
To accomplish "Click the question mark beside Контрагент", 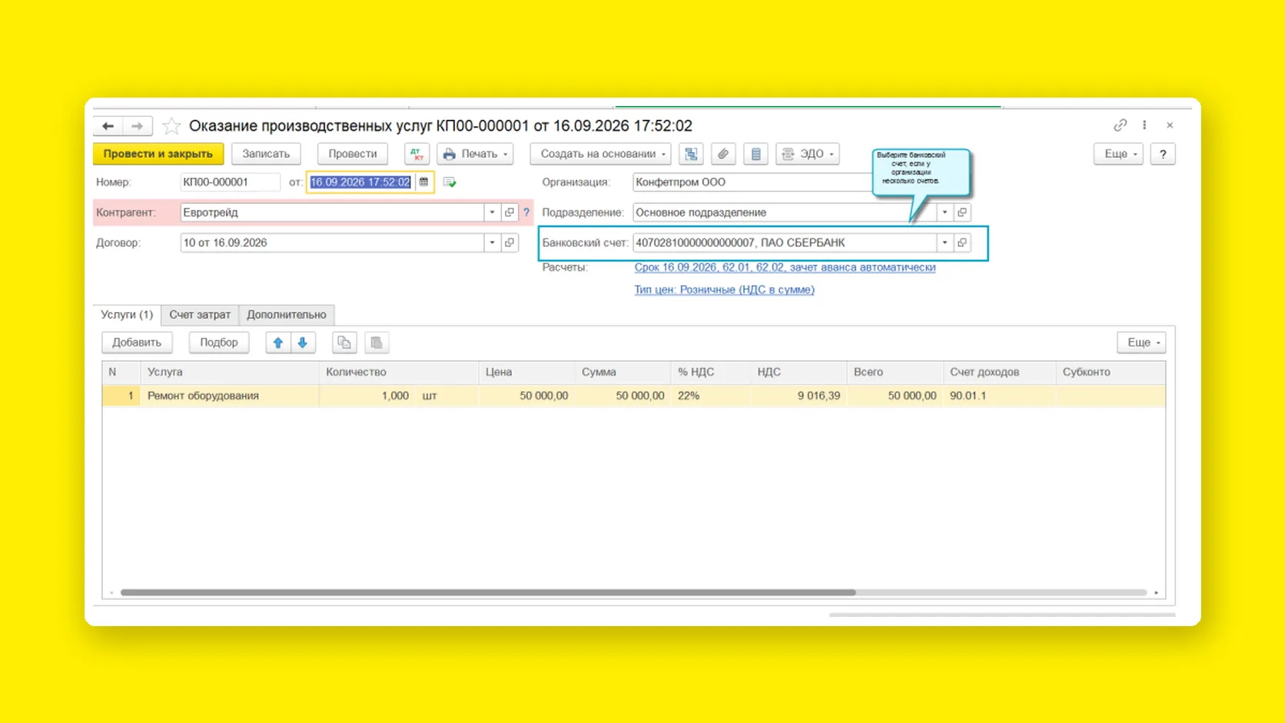I will pos(526,212).
